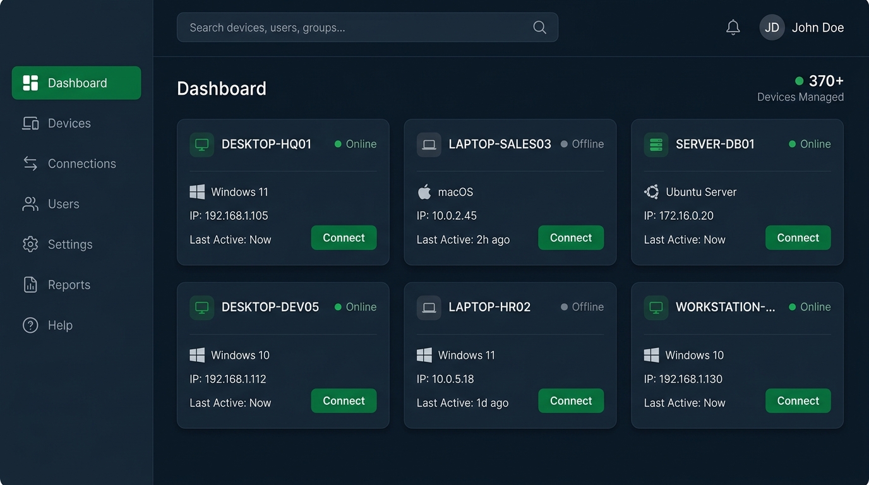
Task: Click Offline status of LAPTOP-SALES03
Action: click(582, 145)
